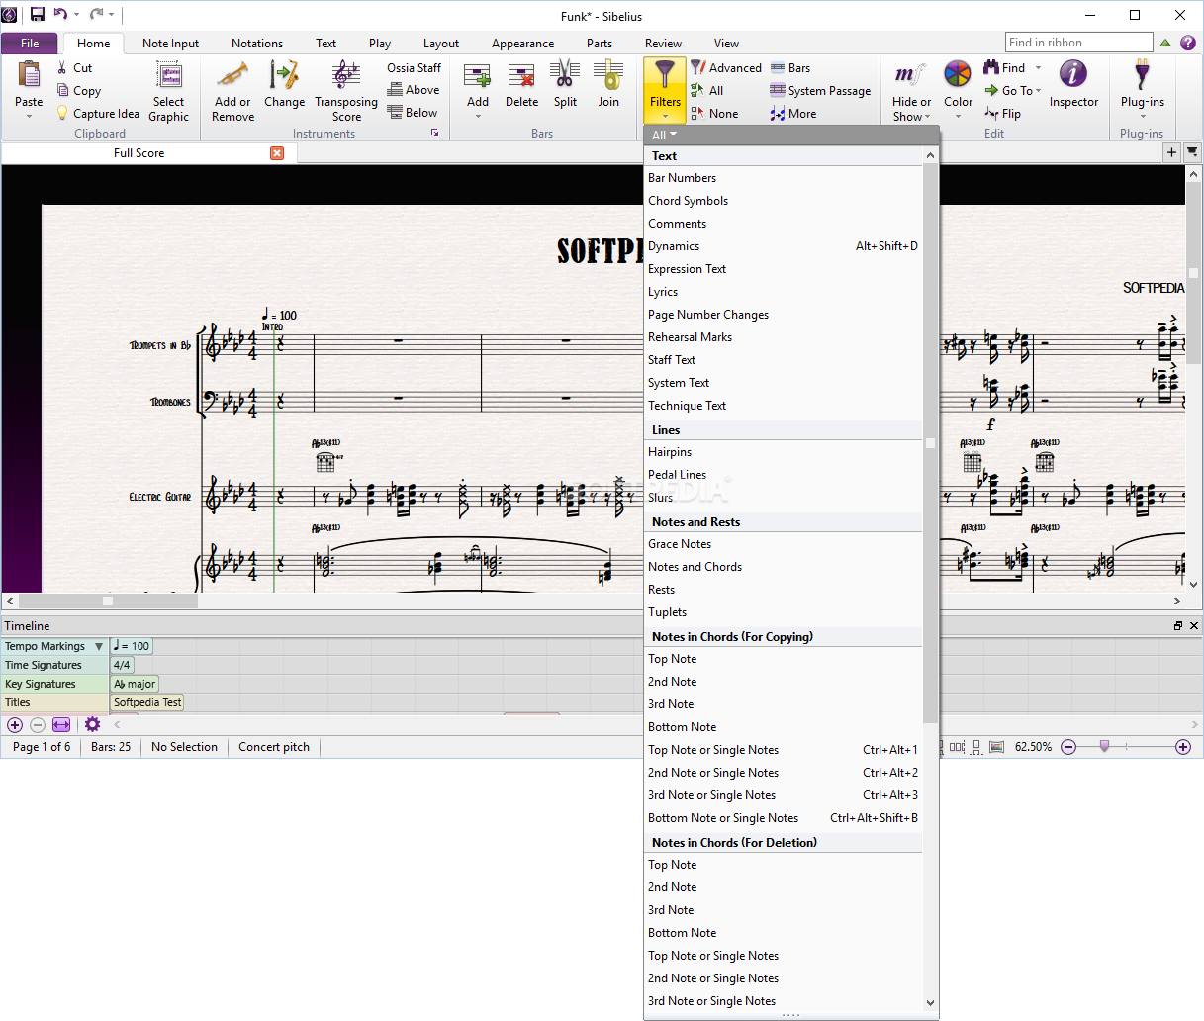The width and height of the screenshot is (1204, 1021).
Task: Switch to the Notations tab
Action: pos(257,43)
